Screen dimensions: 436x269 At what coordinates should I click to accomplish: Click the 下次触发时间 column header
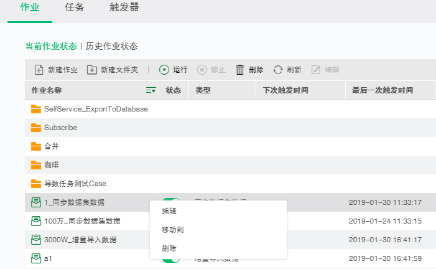tap(285, 91)
